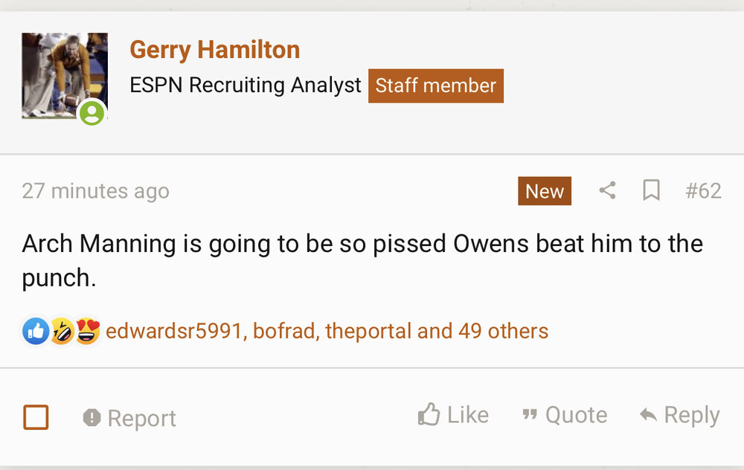The image size is (744, 470).
Task: Bookmark this post
Action: click(651, 191)
